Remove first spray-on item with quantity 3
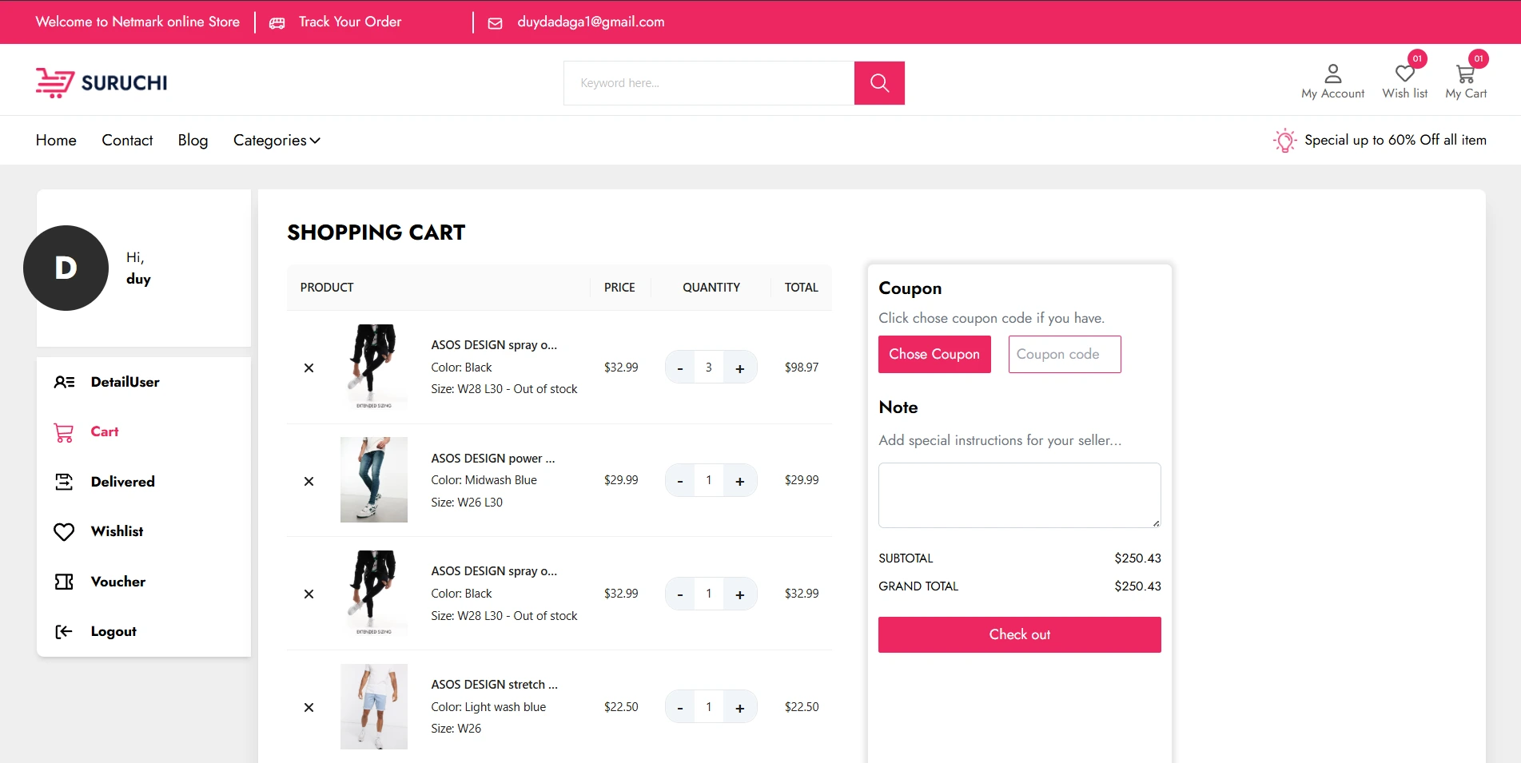This screenshot has width=1521, height=763. 309,368
